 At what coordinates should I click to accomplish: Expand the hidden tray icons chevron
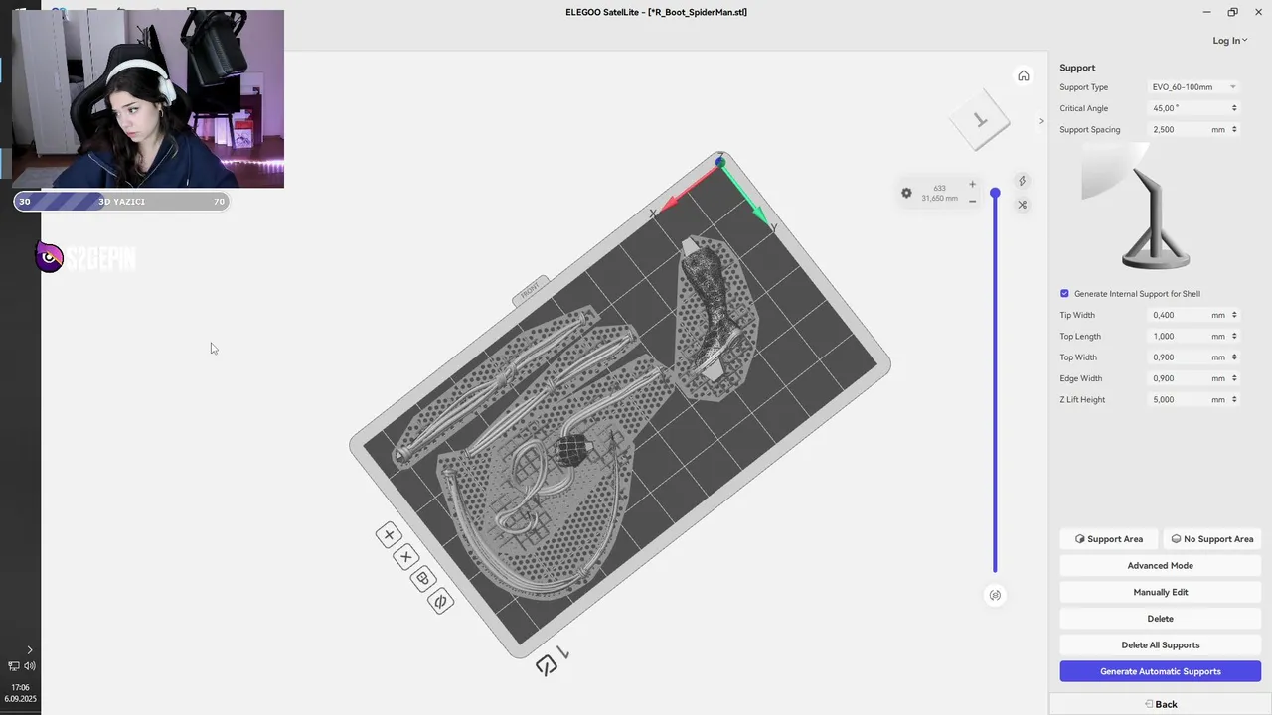tap(29, 649)
